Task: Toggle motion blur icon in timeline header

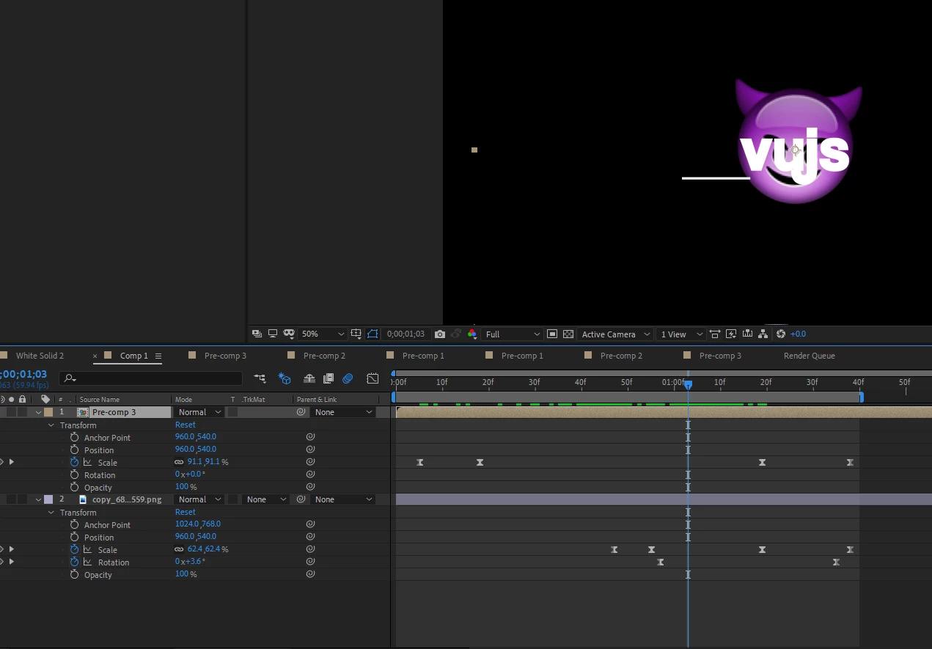Action: (x=348, y=378)
